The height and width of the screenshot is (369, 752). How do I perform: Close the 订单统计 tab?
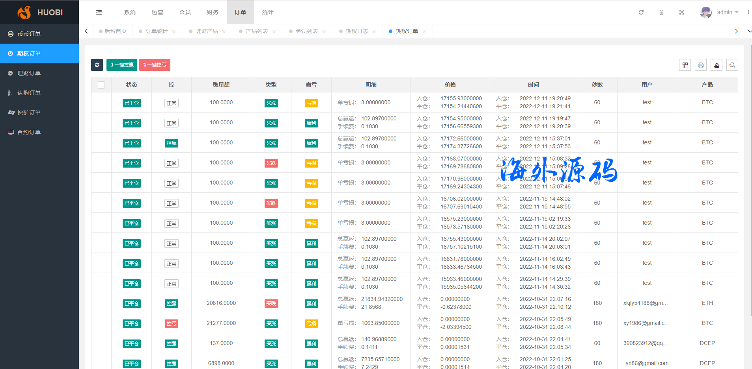point(174,32)
